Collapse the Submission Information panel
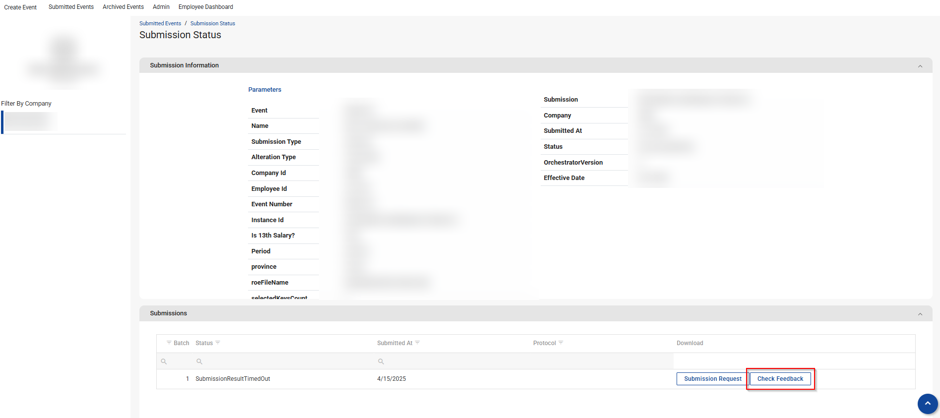The height and width of the screenshot is (418, 940). click(x=920, y=66)
